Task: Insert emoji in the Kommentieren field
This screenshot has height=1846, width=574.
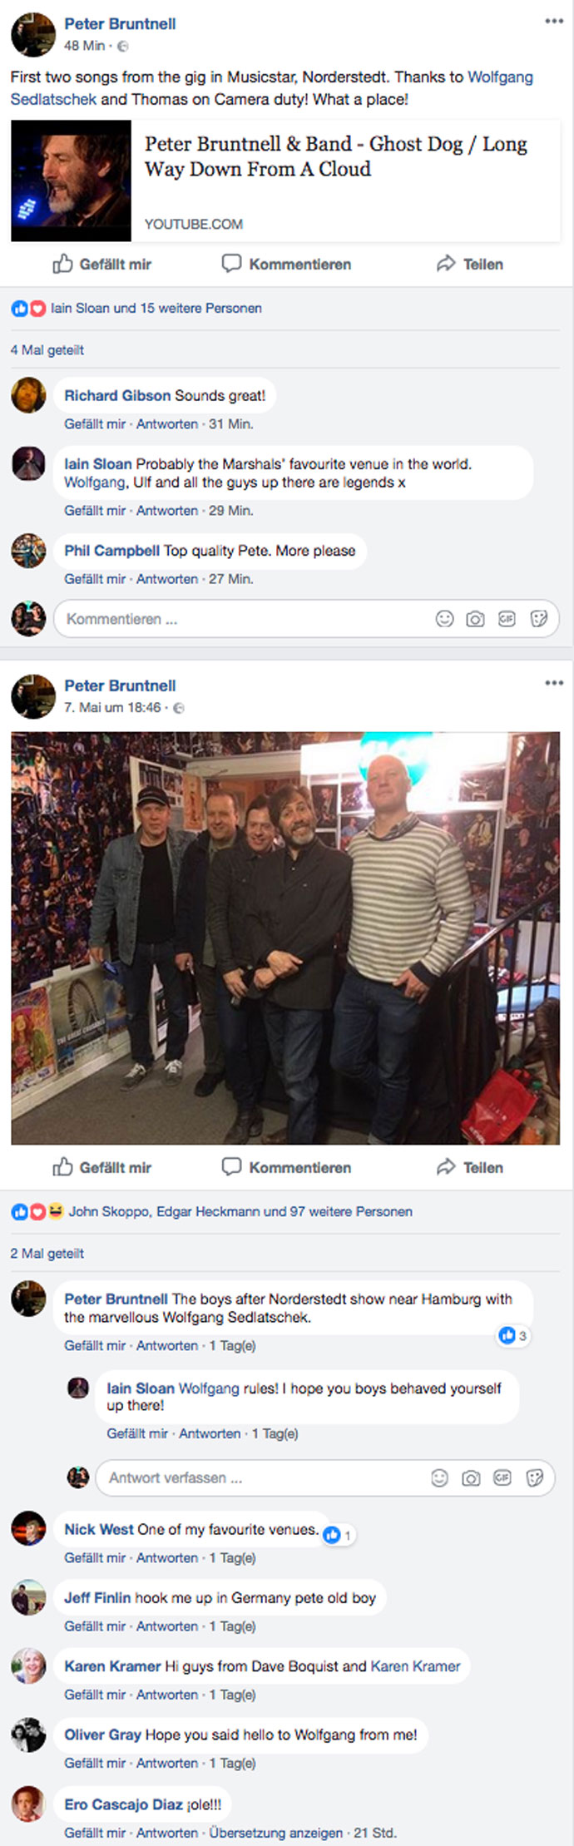Action: click(445, 619)
